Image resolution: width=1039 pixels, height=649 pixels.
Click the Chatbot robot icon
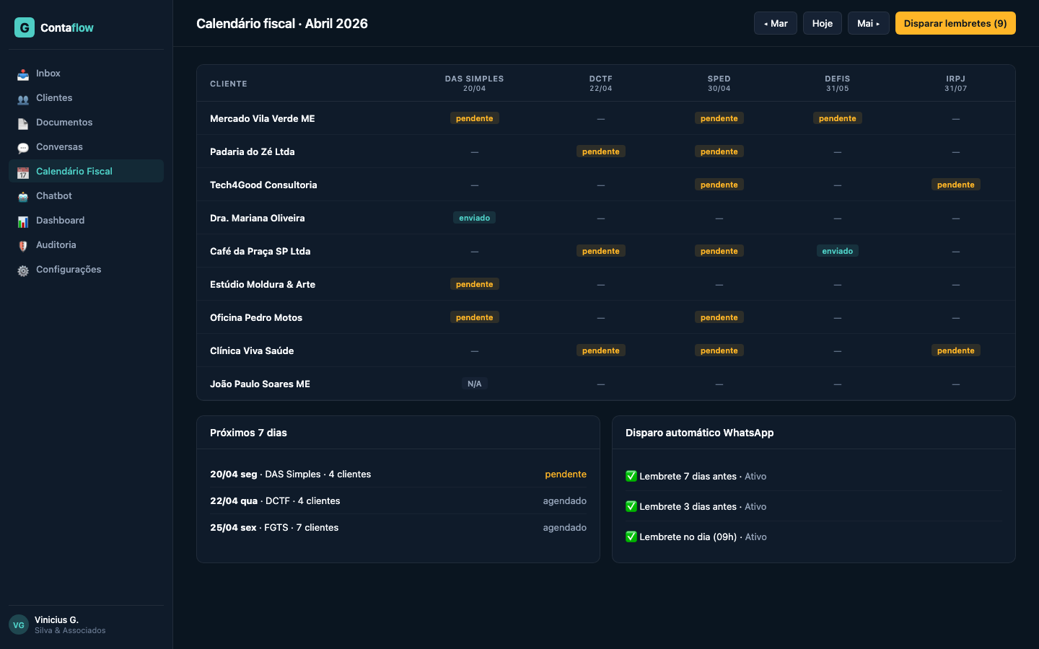click(23, 197)
